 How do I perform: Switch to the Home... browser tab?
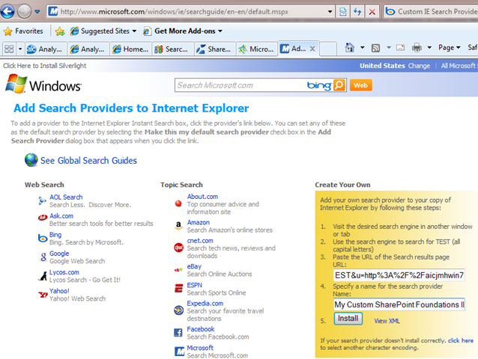coord(130,49)
